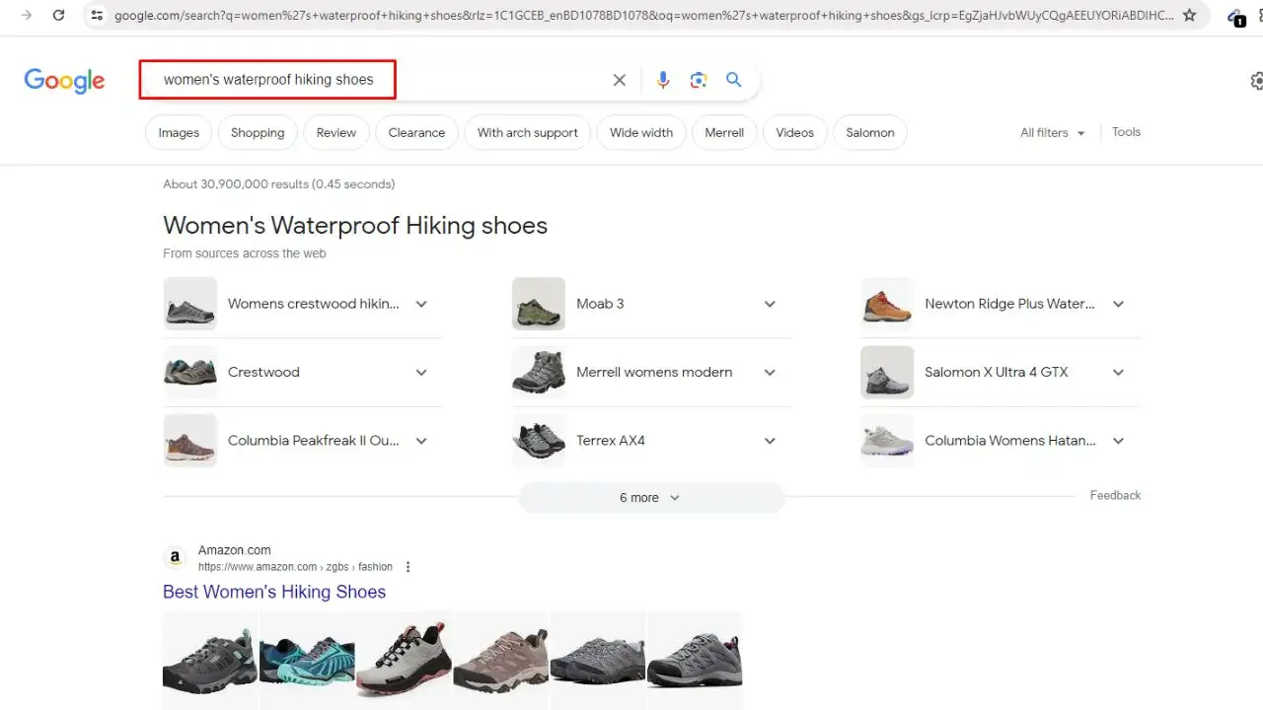Image resolution: width=1263 pixels, height=710 pixels.
Task: Open Crestwood shoe thumbnail
Action: click(x=190, y=372)
